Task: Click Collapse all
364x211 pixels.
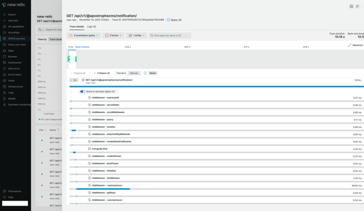Action: pos(102,73)
